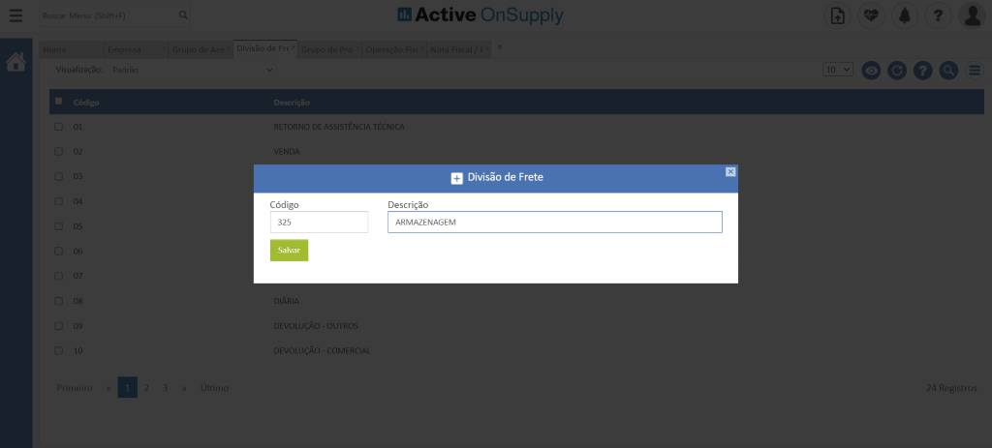Check the row 01 checkbox
This screenshot has height=448, width=992.
[59, 127]
